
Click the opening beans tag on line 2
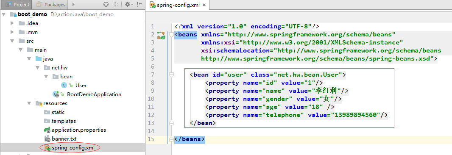[186, 35]
